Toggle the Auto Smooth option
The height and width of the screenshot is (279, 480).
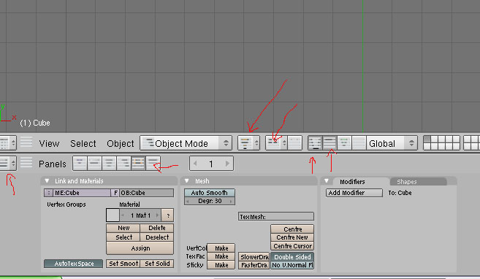[x=210, y=193]
